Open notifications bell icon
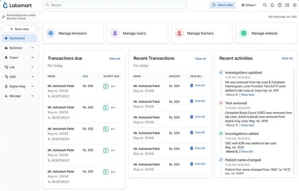 point(272,5)
